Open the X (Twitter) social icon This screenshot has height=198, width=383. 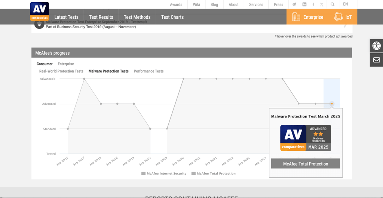[322, 4]
